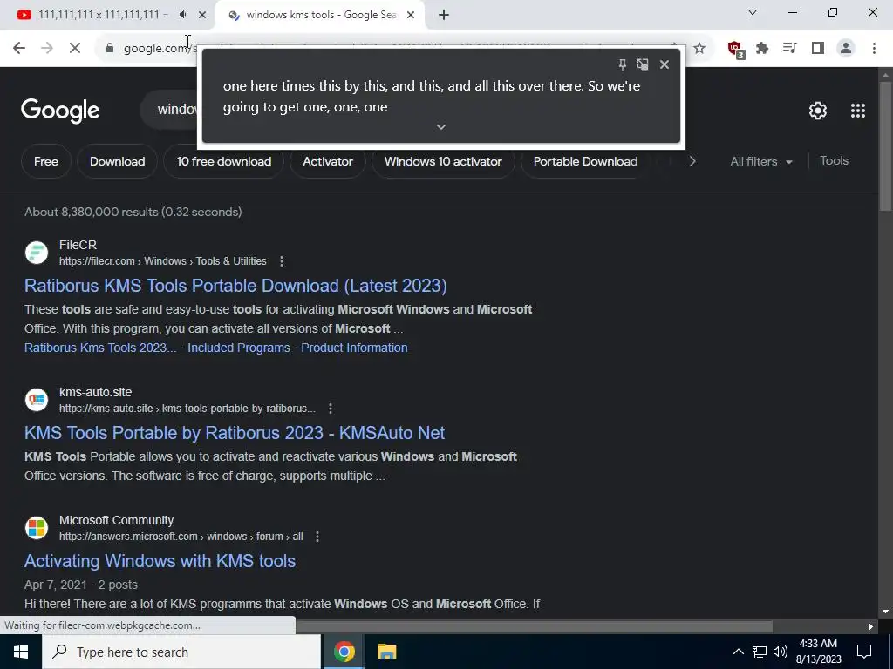Go back to previous page
893x669 pixels.
(19, 49)
